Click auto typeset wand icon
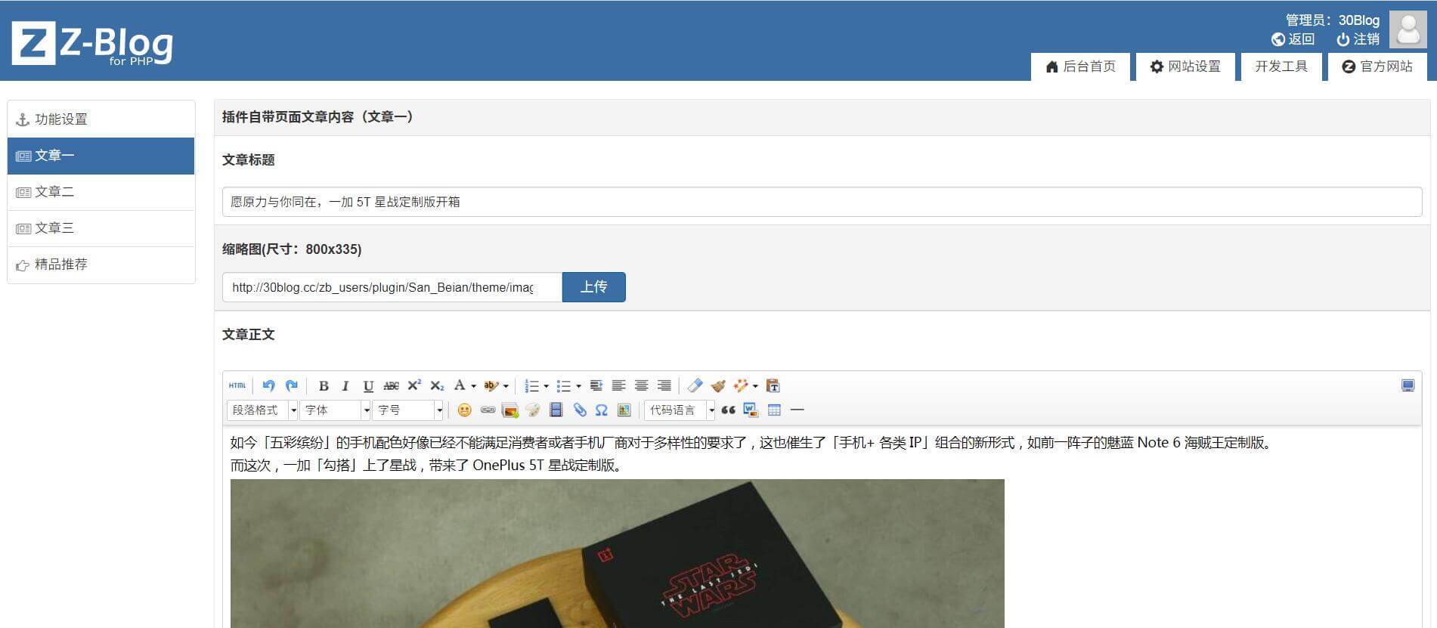This screenshot has width=1437, height=628. [x=740, y=385]
